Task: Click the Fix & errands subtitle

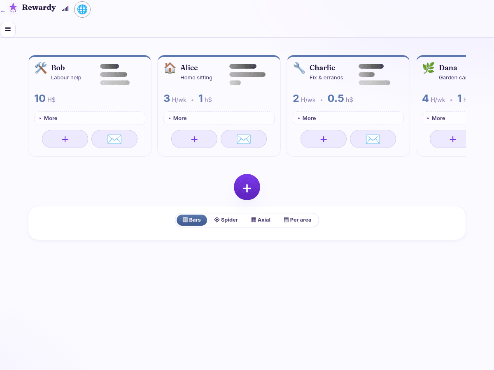Action: [x=326, y=78]
